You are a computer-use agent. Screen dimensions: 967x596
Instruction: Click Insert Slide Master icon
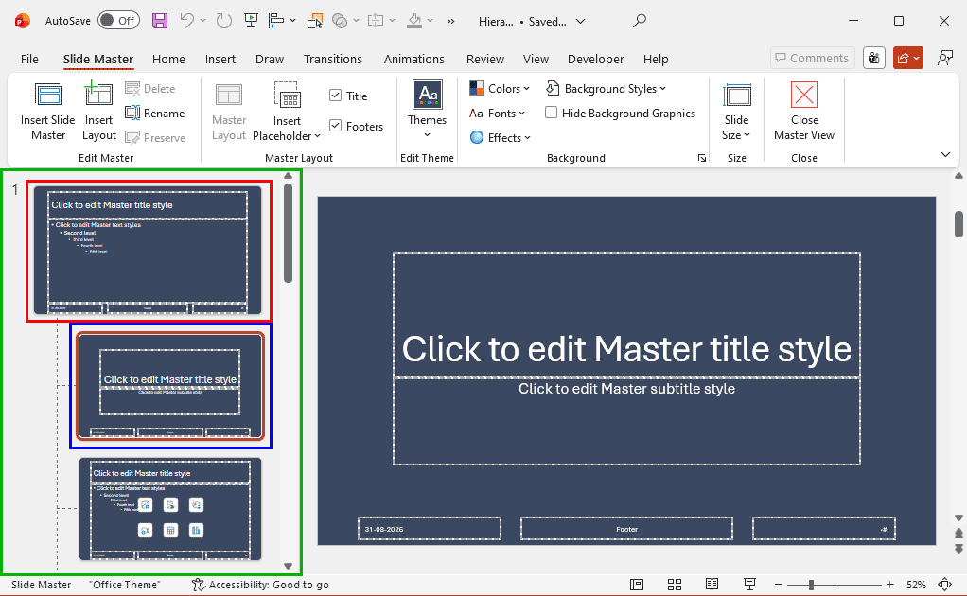point(48,112)
